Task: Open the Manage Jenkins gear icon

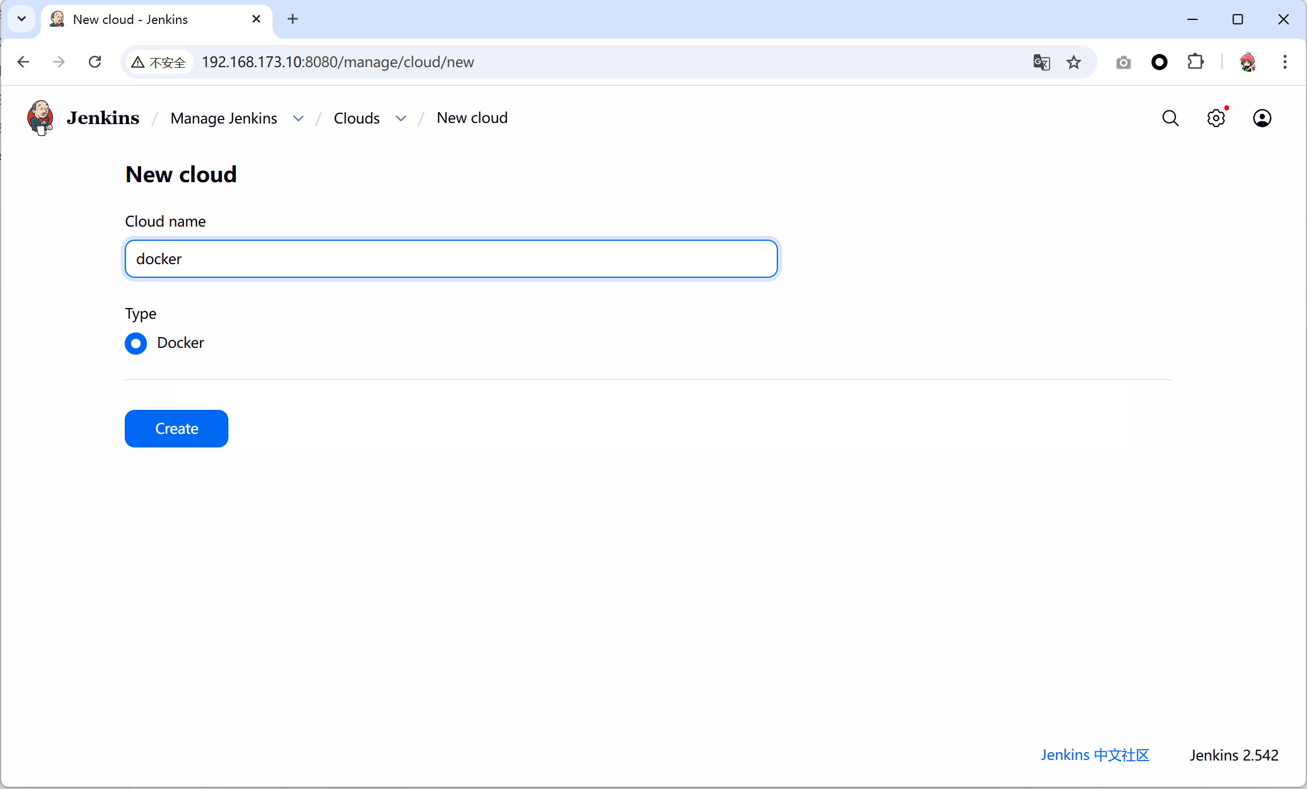Action: pyautogui.click(x=1216, y=118)
